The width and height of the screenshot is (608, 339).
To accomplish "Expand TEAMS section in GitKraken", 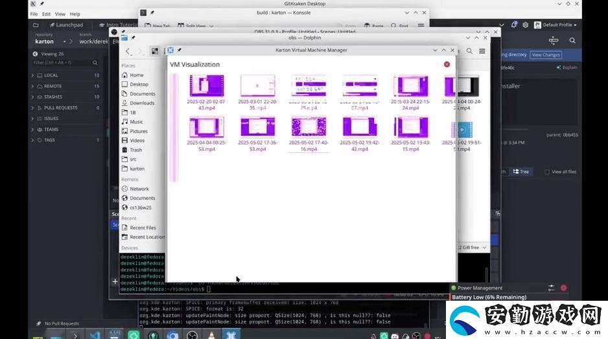I will pos(65,129).
